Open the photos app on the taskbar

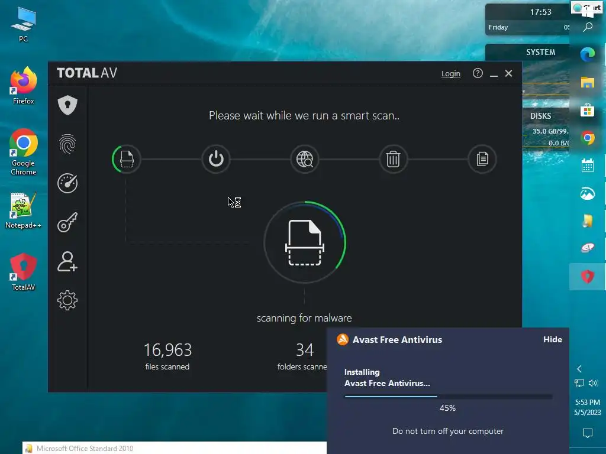click(x=588, y=193)
